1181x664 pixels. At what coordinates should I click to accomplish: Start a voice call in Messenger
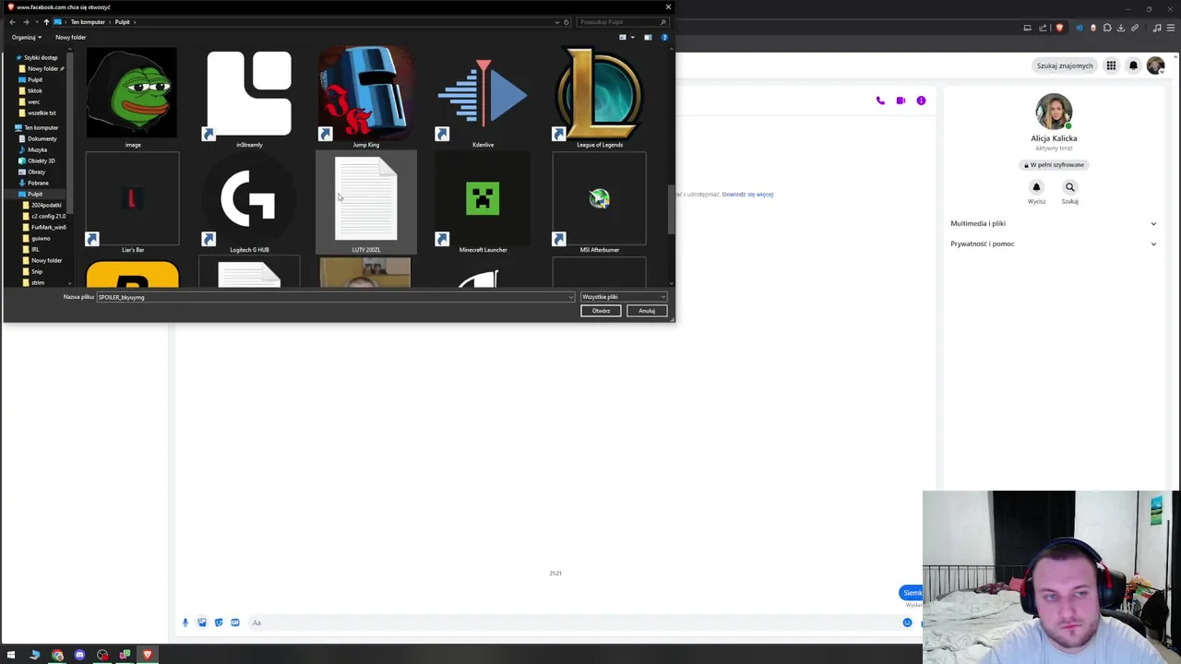click(880, 101)
